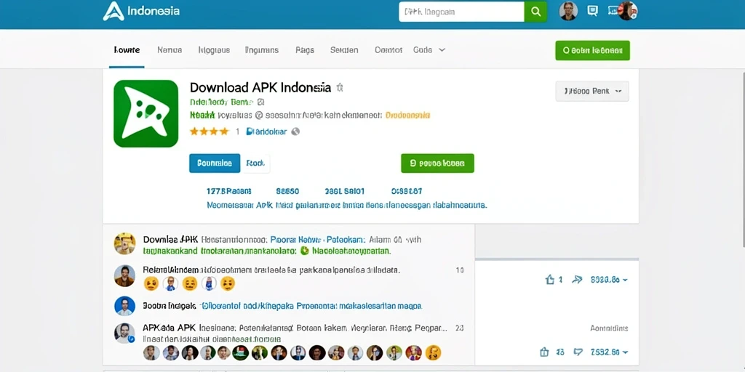Click the 1275Raaas stat
Screen dimensions: 745x372
coord(228,191)
